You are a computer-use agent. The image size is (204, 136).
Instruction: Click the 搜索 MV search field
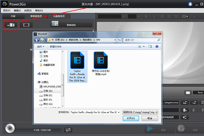[142, 40]
